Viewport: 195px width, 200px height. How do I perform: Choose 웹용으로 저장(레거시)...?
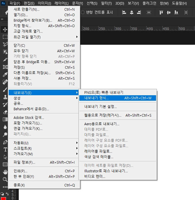coord(118,115)
